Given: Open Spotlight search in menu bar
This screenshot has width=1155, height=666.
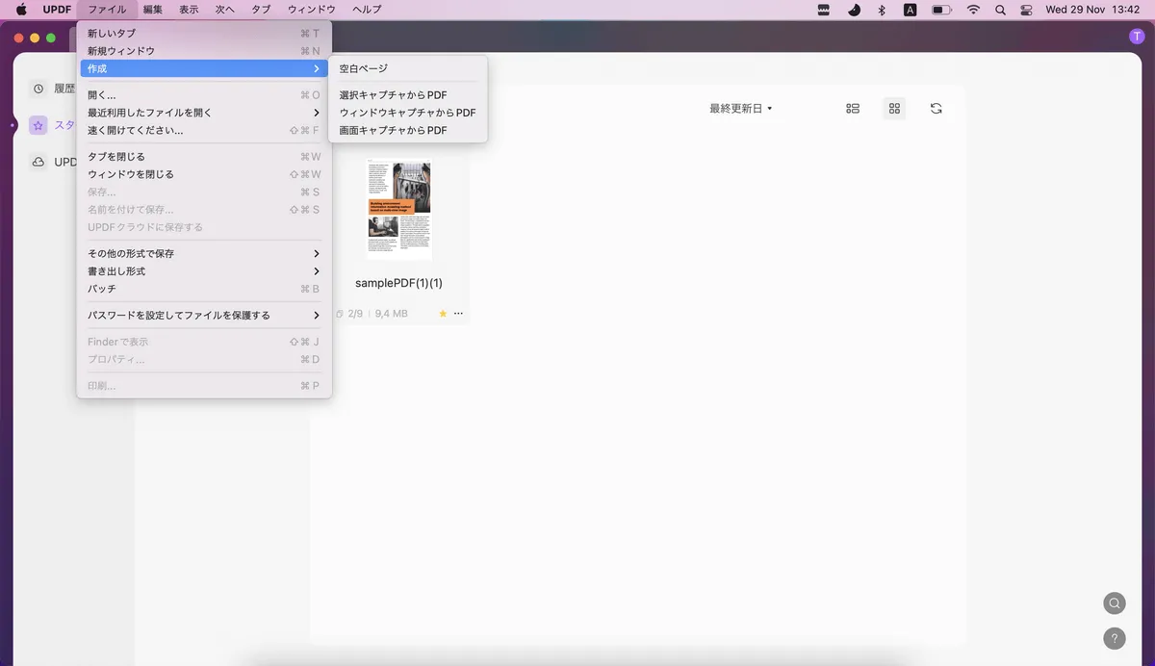Looking at the screenshot, I should click(1000, 10).
